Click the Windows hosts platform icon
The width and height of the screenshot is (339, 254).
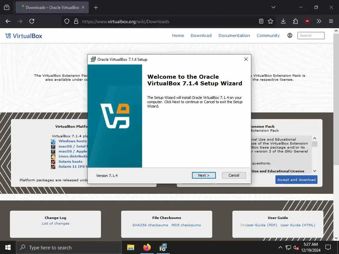point(53,142)
